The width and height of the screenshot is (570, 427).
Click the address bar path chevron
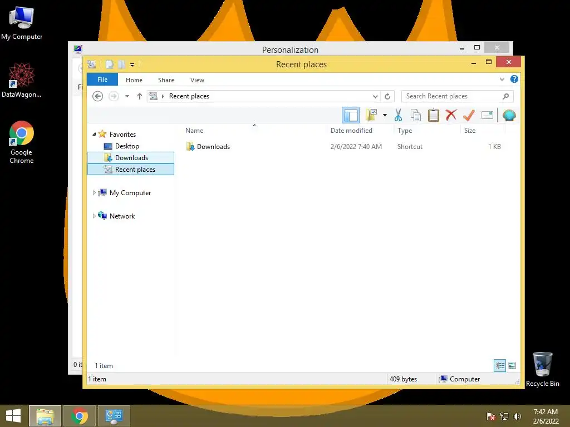click(163, 96)
